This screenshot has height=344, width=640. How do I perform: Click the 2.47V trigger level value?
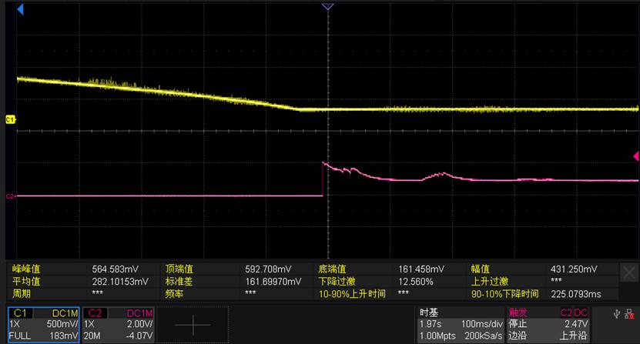576,324
